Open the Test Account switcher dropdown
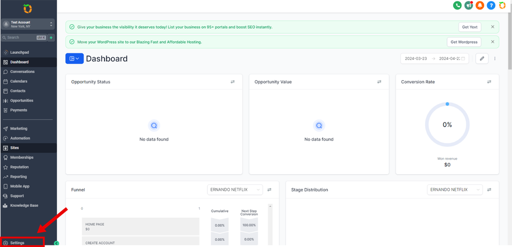Image resolution: width=512 pixels, height=247 pixels. [x=28, y=24]
